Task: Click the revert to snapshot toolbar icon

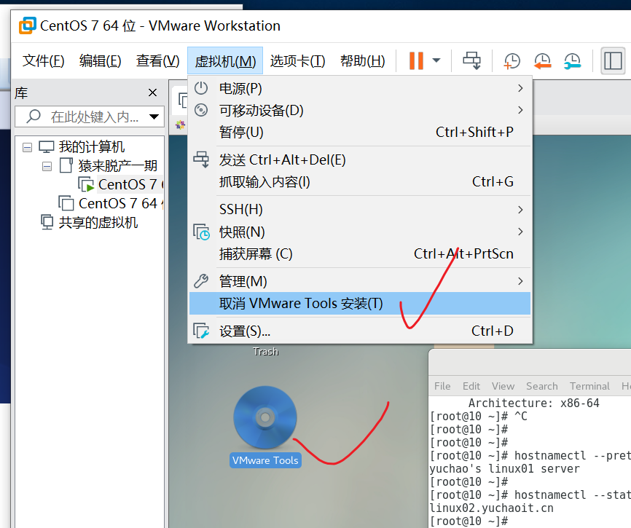Action: click(x=542, y=61)
